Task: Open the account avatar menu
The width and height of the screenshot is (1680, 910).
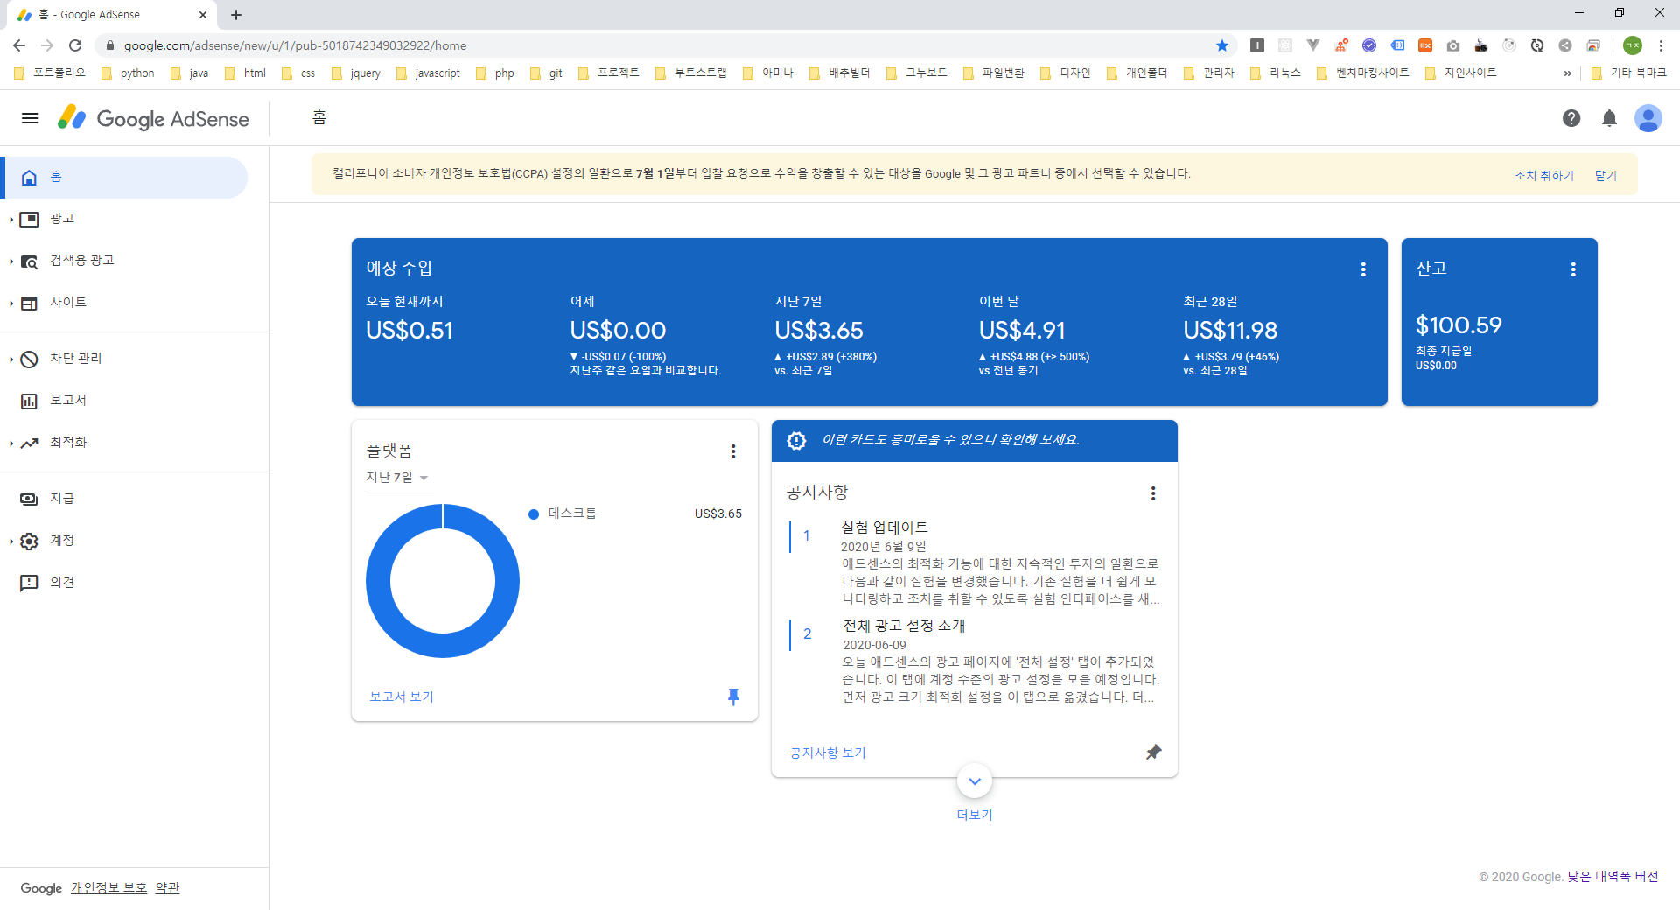Action: point(1648,118)
